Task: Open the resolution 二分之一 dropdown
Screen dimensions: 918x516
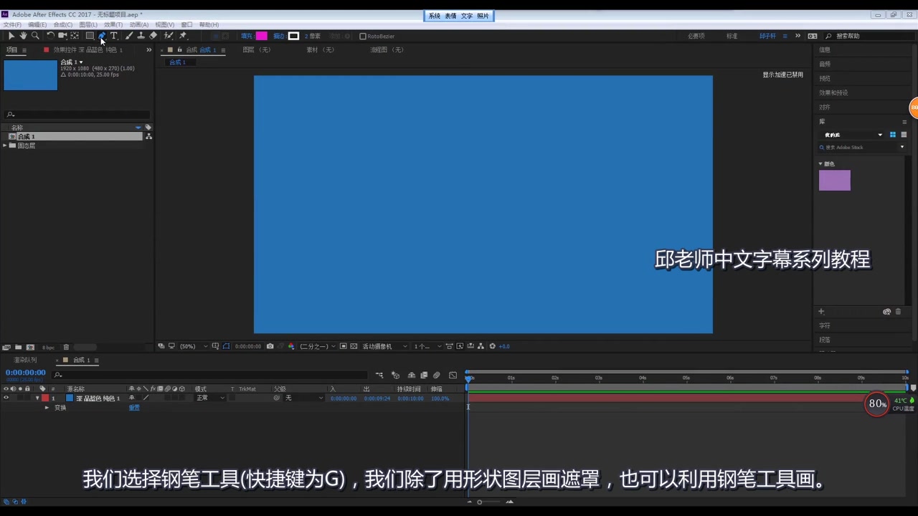Action: point(318,346)
